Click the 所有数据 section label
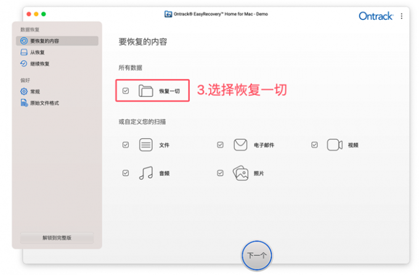This screenshot has height=275, width=419. pyautogui.click(x=131, y=68)
